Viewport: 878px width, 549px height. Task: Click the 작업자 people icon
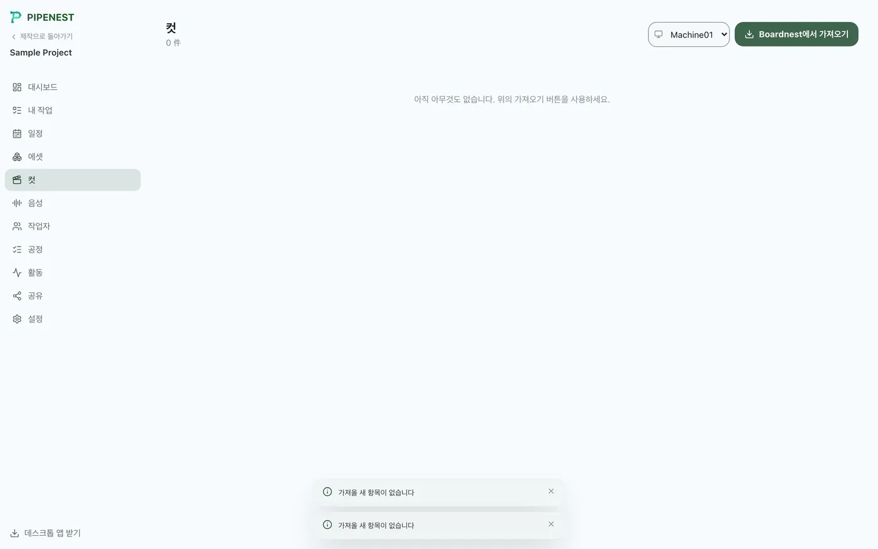pyautogui.click(x=17, y=227)
